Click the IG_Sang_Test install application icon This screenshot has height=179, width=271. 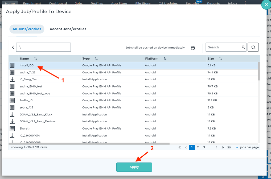tap(12, 79)
